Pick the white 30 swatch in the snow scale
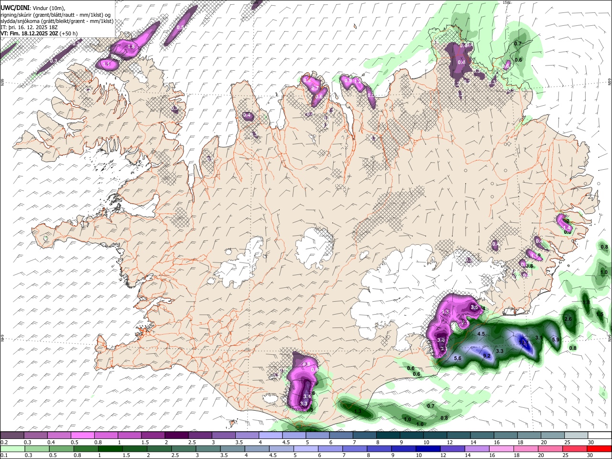Image resolution: width=612 pixels, height=459 pixels. pos(601,436)
